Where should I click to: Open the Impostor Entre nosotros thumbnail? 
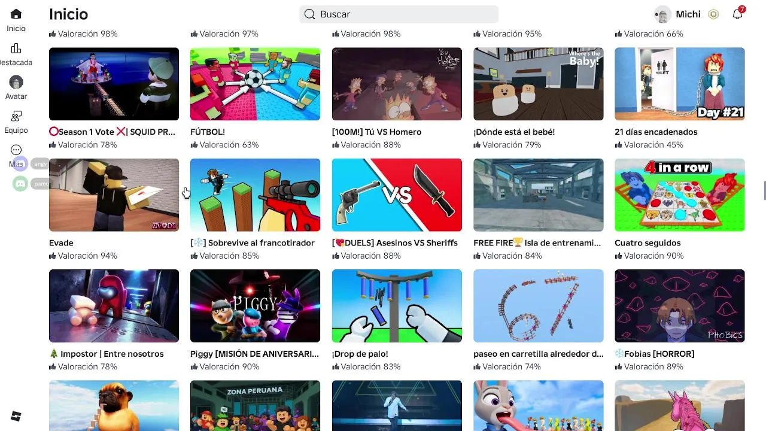(x=114, y=306)
